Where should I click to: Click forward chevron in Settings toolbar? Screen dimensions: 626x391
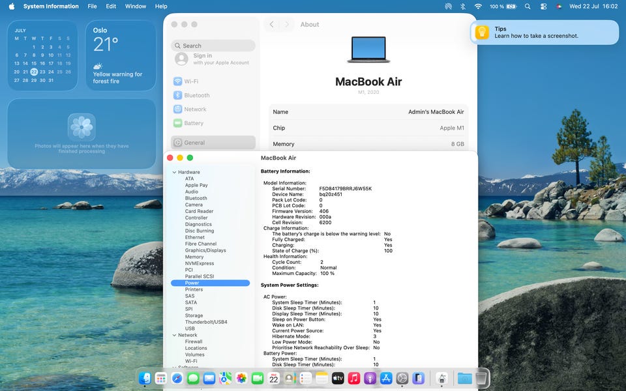point(287,24)
